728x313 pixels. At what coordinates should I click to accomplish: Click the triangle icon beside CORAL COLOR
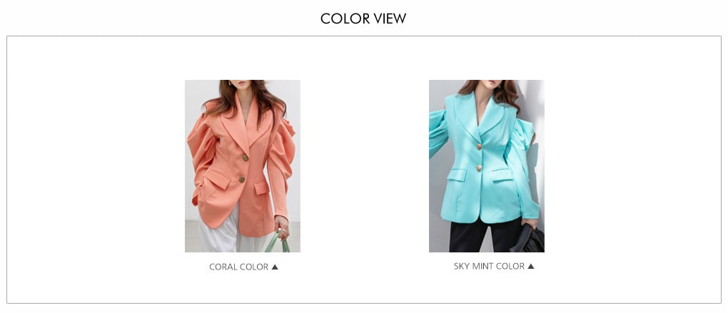275,267
